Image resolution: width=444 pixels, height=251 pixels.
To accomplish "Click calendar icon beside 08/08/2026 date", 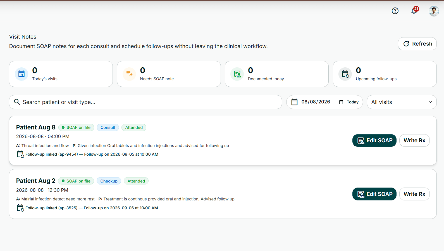I will (x=294, y=102).
